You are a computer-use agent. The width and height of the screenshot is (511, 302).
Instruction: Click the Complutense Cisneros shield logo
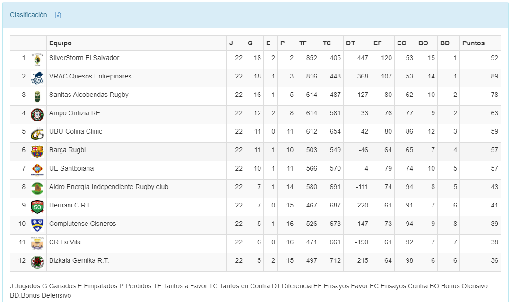point(37,225)
